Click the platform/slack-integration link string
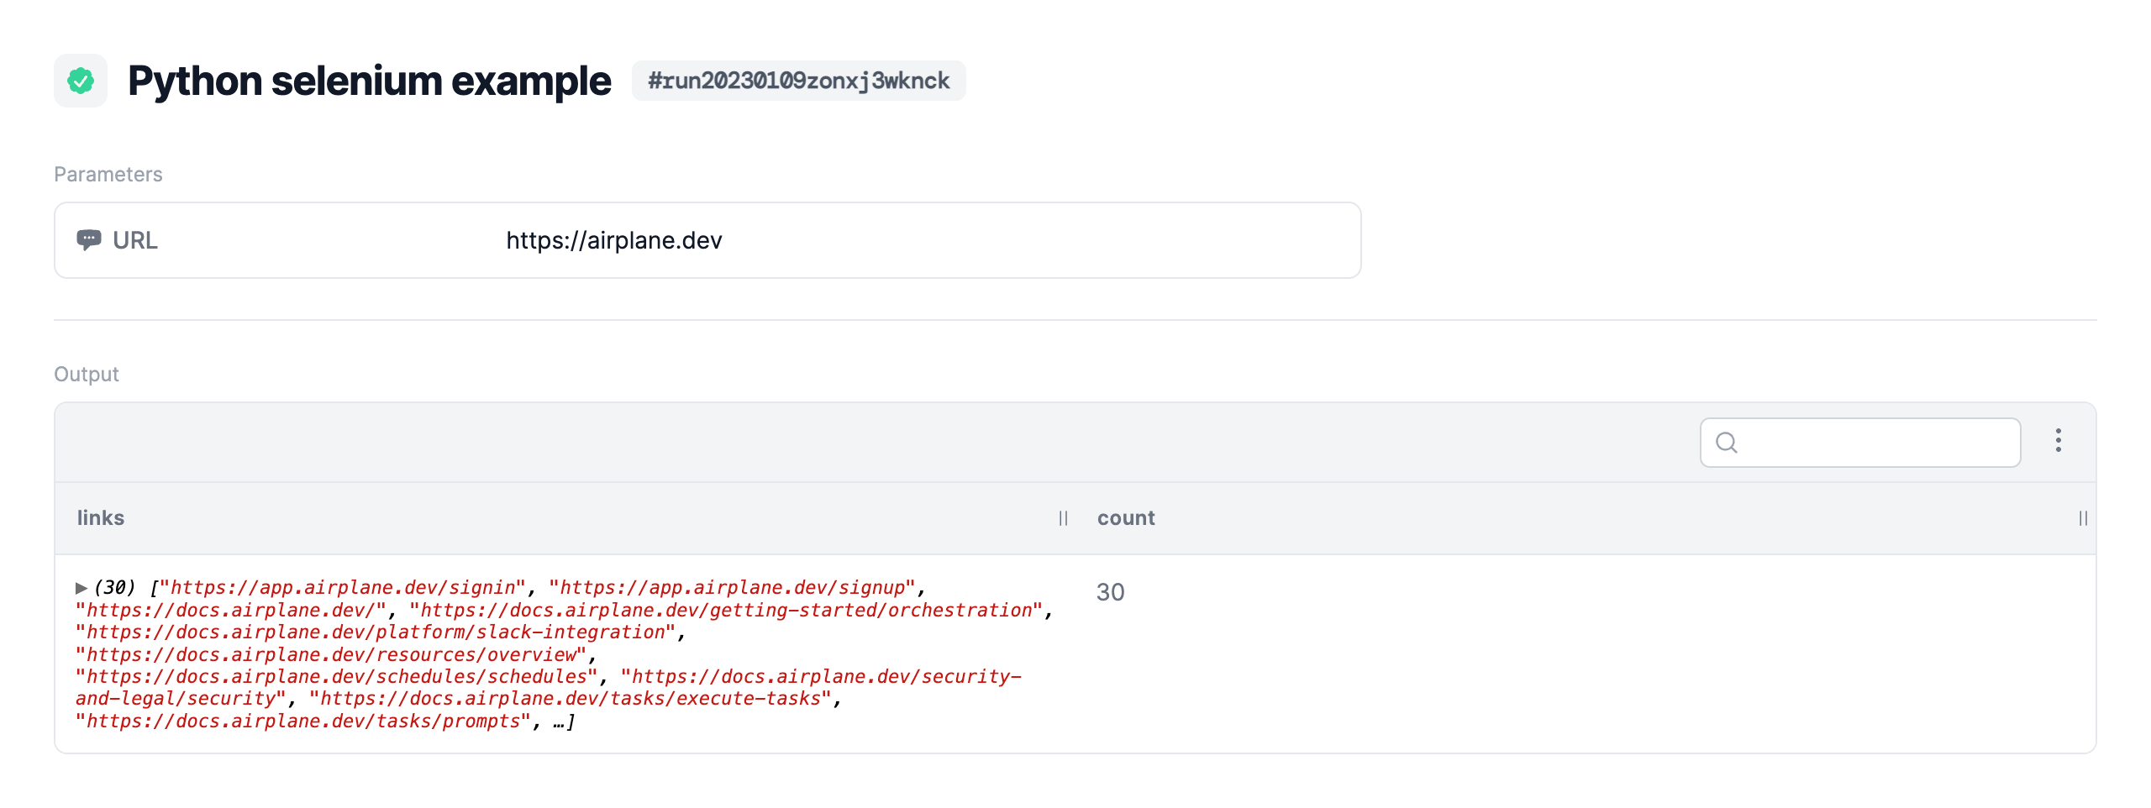 coord(376,632)
